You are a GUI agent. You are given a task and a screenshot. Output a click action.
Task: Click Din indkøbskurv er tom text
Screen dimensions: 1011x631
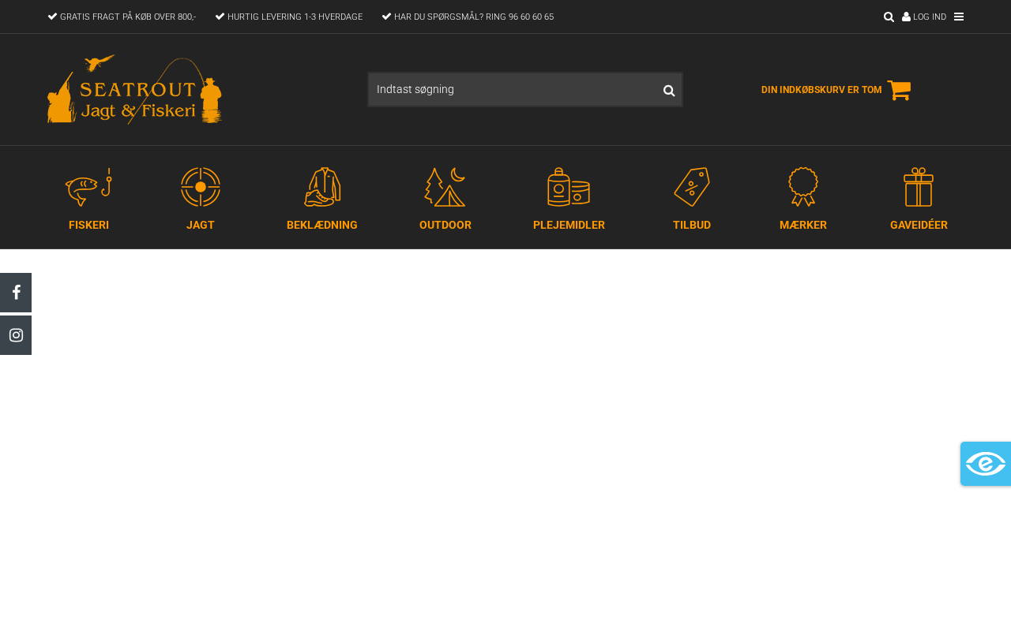pos(821,90)
